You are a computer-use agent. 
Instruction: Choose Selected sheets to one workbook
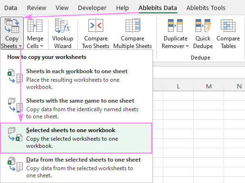point(76,138)
